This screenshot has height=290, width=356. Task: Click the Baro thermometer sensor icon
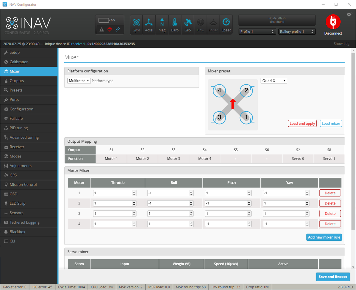[175, 25]
